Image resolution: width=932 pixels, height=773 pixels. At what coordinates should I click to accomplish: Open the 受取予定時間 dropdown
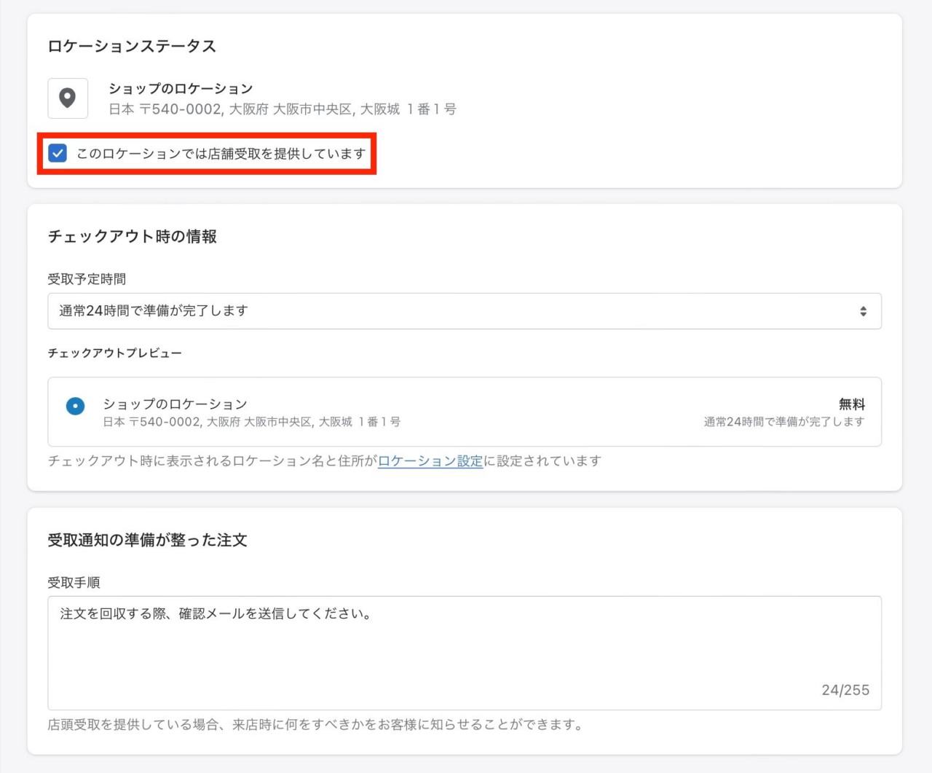[x=465, y=311]
